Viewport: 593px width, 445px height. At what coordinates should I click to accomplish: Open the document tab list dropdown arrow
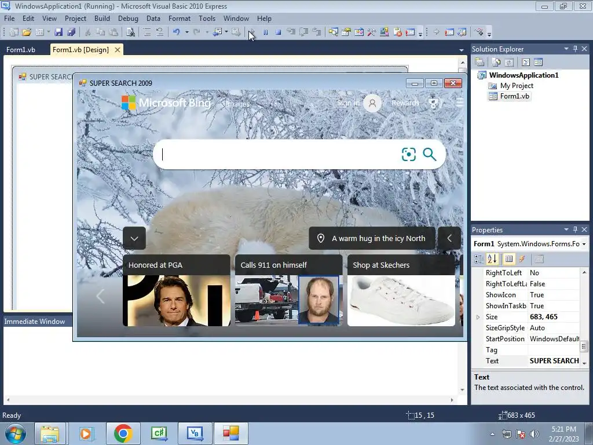pyautogui.click(x=462, y=50)
